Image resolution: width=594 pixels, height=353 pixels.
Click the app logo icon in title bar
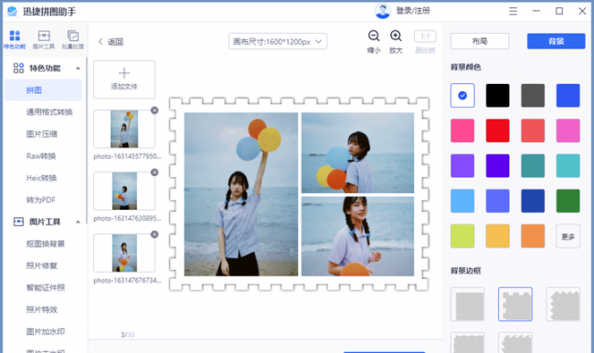click(x=13, y=11)
